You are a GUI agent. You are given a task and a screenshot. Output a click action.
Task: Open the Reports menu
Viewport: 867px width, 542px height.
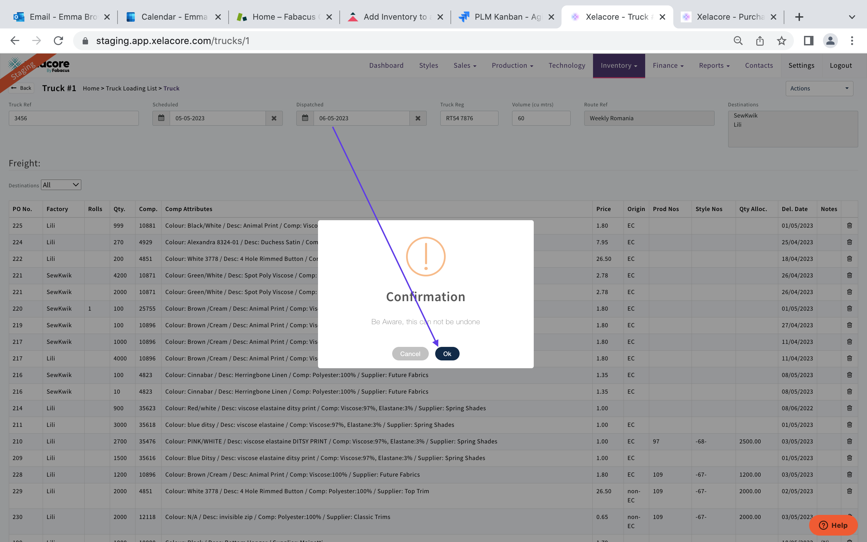click(x=714, y=66)
